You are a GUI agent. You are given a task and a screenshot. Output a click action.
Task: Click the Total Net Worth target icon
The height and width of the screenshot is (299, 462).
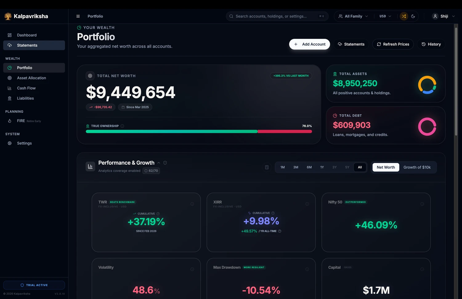pos(90,76)
